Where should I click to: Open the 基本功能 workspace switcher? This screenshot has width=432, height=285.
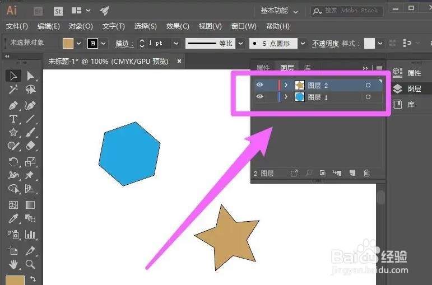click(x=279, y=11)
